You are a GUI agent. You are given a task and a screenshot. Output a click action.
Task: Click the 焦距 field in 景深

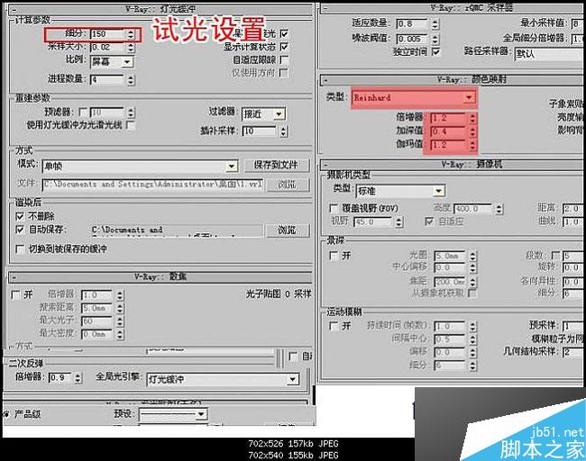point(450,282)
